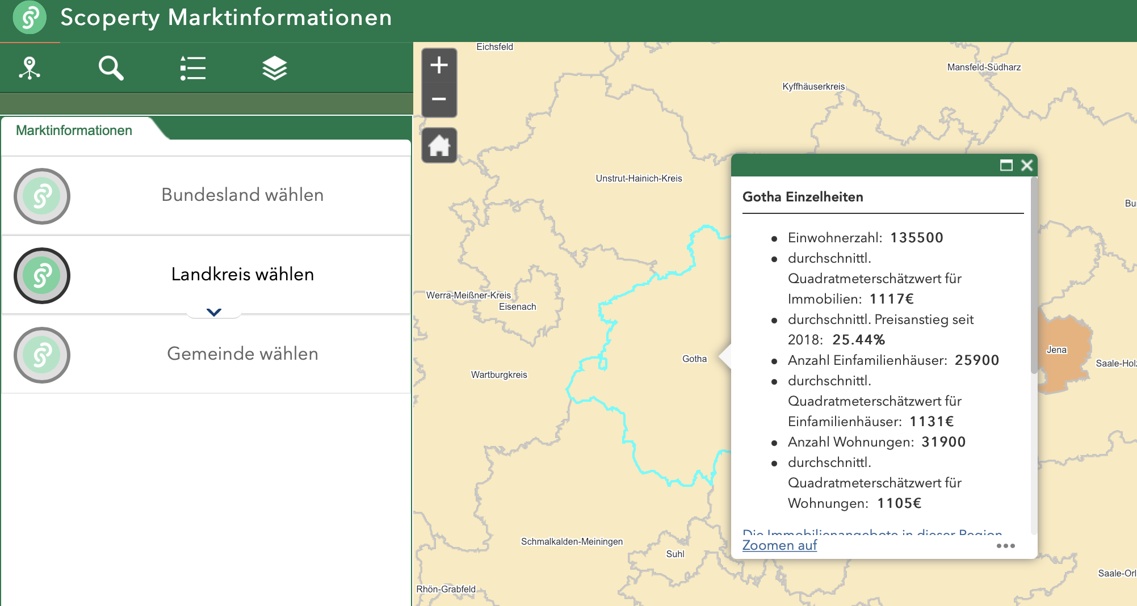Click the popup's vertical scrollbar

click(1034, 276)
